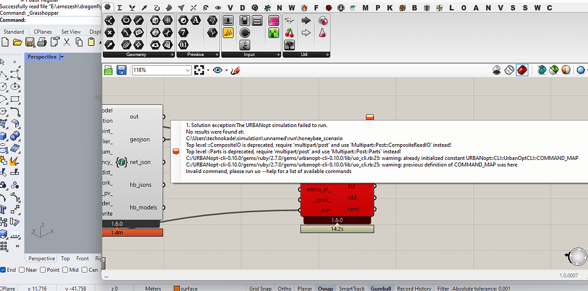Select wireframe preview cylinder icon
The height and width of the screenshot is (291, 588).
click(x=509, y=70)
